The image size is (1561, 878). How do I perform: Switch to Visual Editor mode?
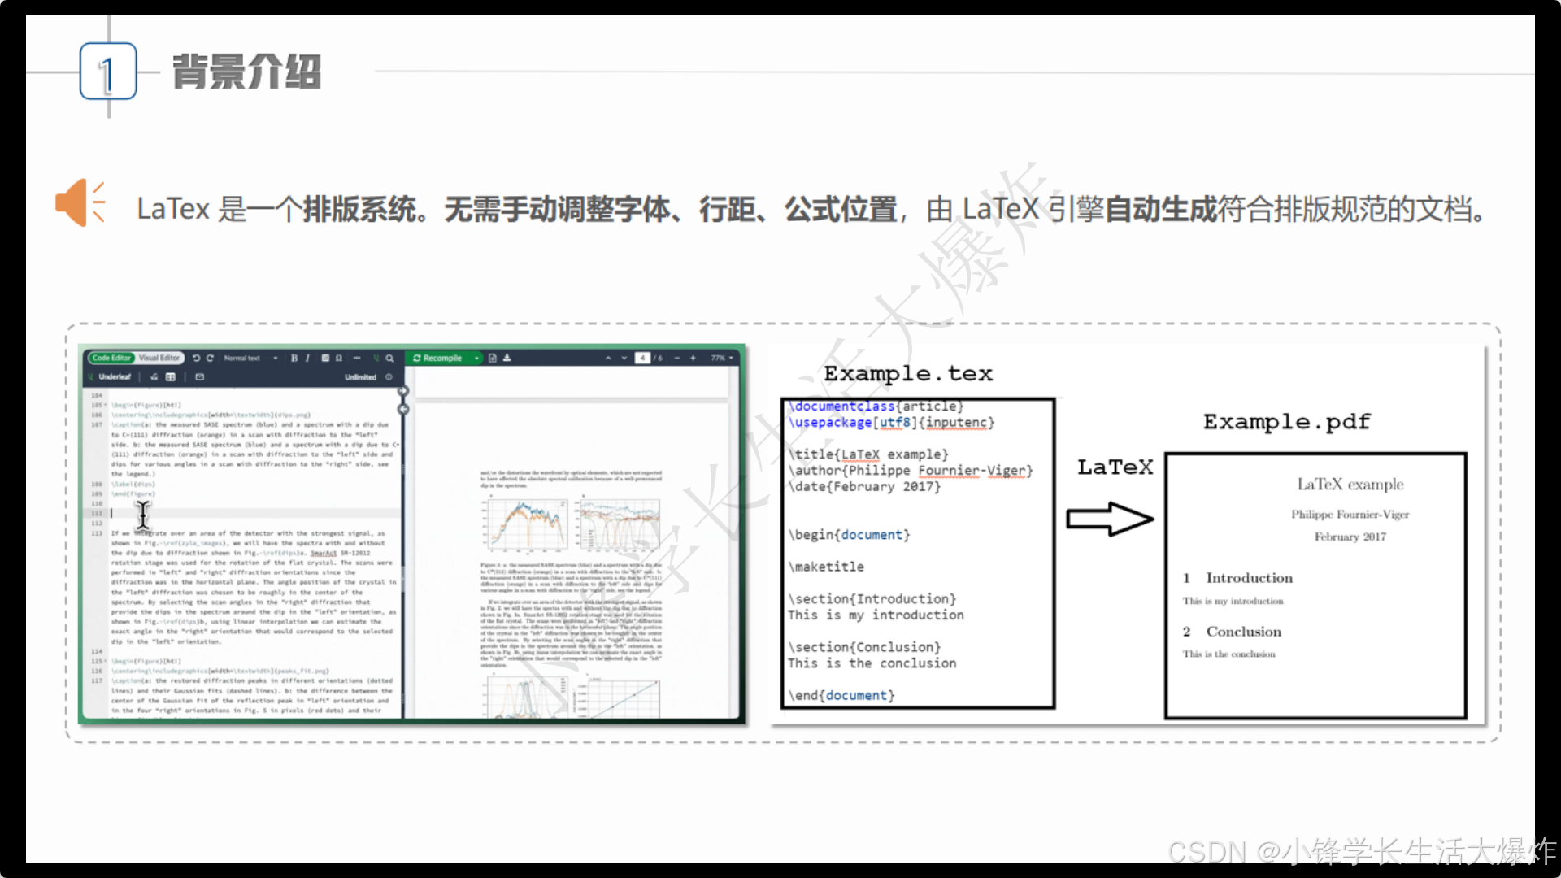click(x=159, y=358)
